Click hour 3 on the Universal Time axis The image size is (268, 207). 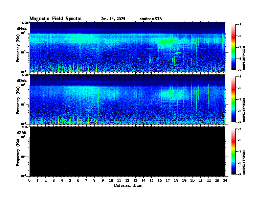(x=54, y=180)
